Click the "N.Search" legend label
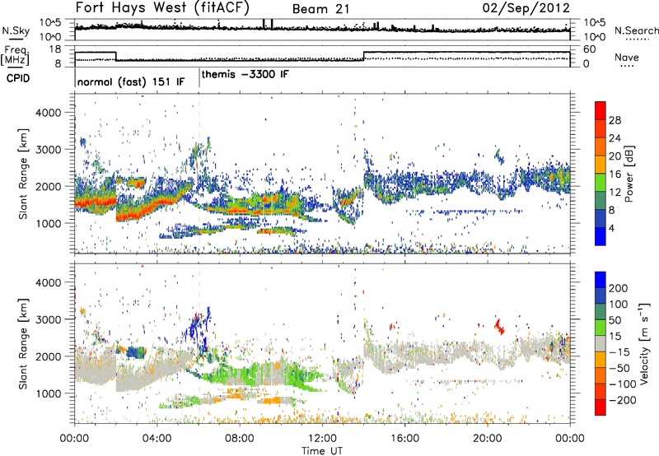 click(636, 30)
